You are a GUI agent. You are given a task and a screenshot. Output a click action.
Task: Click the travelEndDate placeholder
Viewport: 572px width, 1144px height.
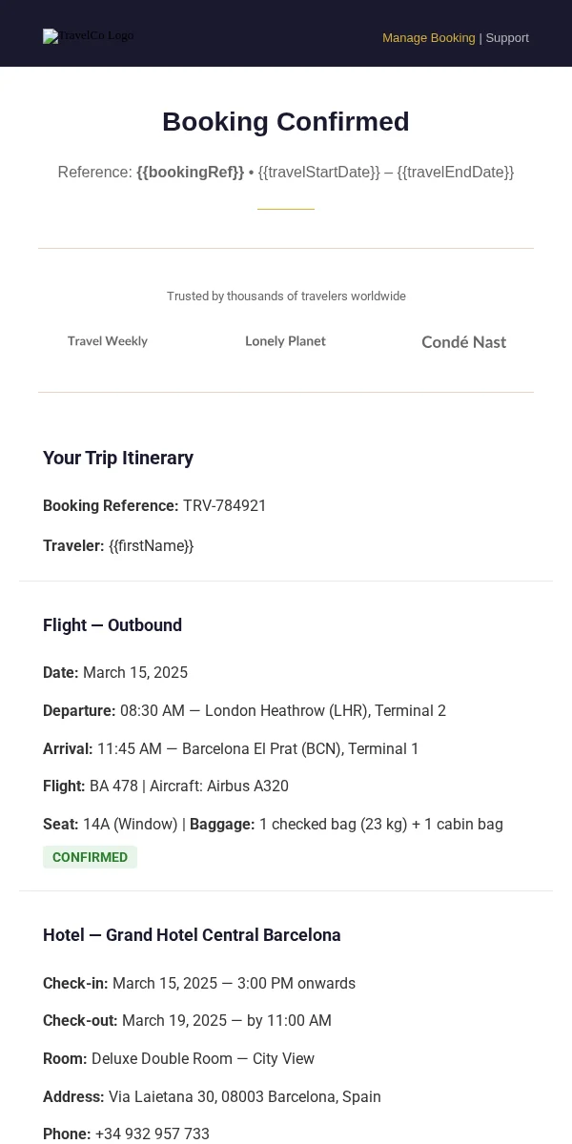pos(456,173)
